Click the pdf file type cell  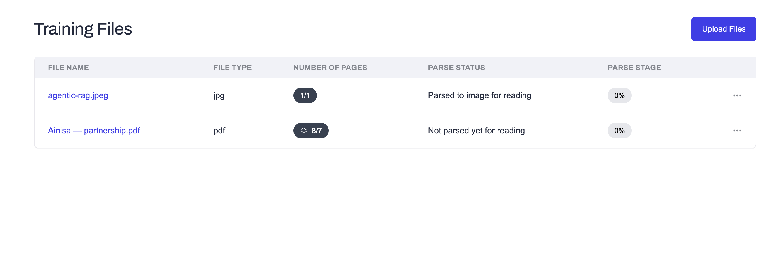click(219, 131)
